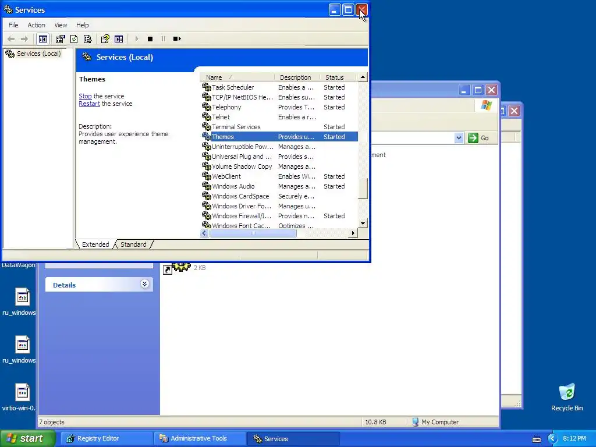Select Uninterruptible Power Supply service icon
This screenshot has width=596, height=447.
(x=207, y=146)
